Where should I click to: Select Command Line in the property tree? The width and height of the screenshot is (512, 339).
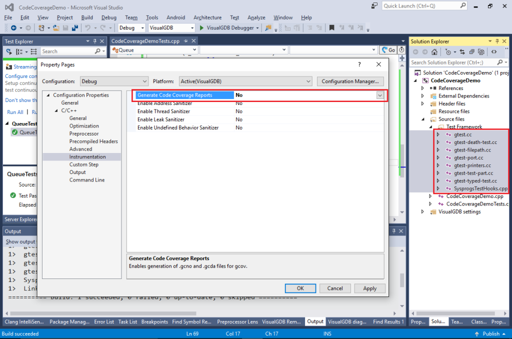tap(87, 180)
